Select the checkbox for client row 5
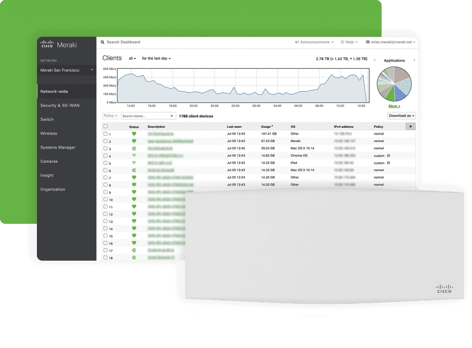Screen dimensions: 472x348 tap(106, 163)
